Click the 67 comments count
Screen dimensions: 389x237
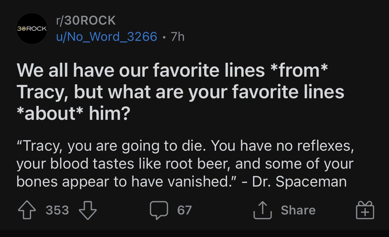(x=184, y=210)
